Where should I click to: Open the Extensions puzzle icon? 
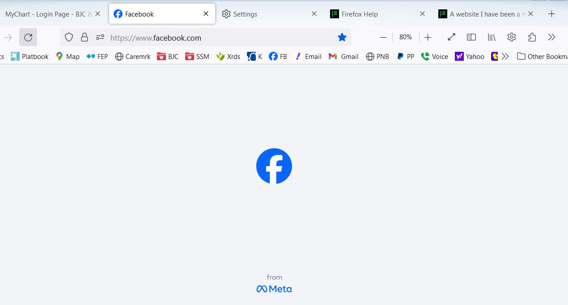[532, 38]
